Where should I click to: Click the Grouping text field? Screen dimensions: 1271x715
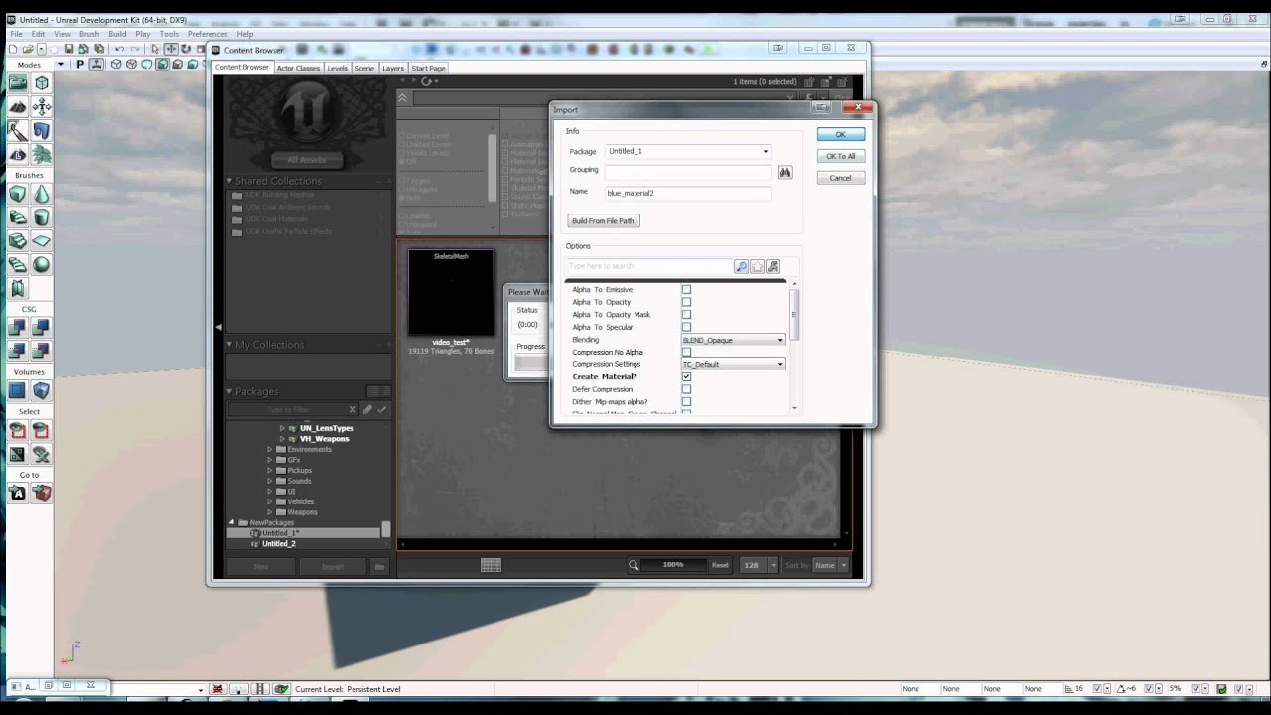coord(687,171)
